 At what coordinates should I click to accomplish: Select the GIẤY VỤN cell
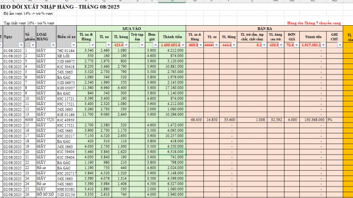click(x=46, y=120)
